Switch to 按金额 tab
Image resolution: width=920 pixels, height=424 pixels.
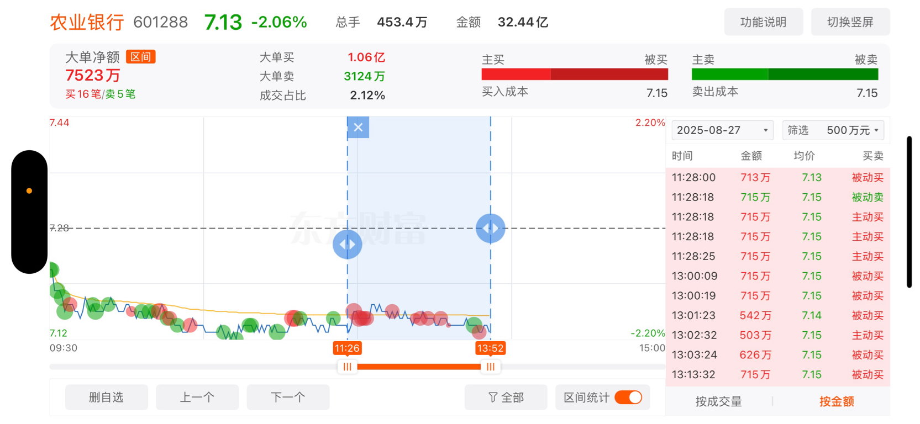837,401
